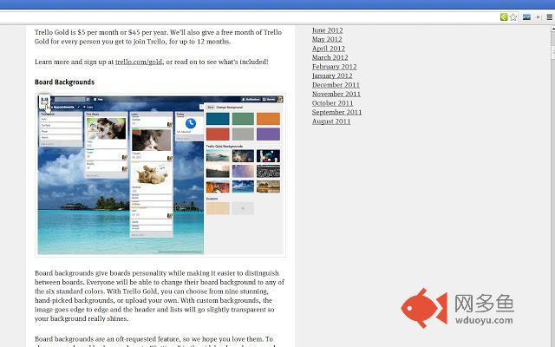
Task: Click the orange kitten lying card image
Action: pyautogui.click(x=152, y=173)
